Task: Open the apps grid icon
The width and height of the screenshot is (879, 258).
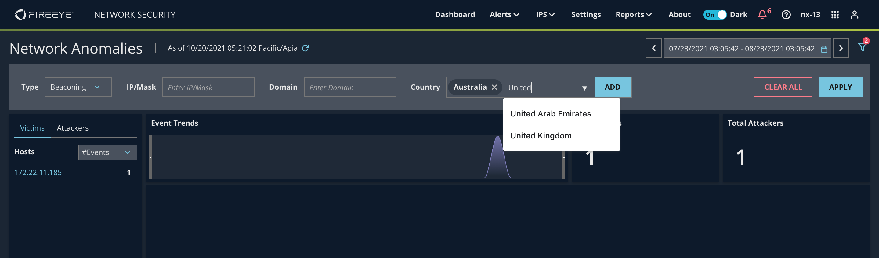Action: 835,15
